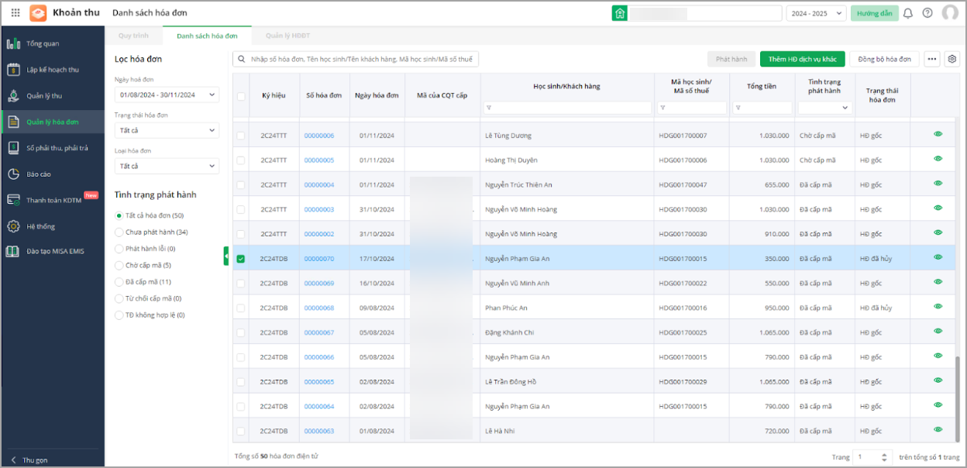
Task: Click the table settings gear icon
Action: point(952,59)
